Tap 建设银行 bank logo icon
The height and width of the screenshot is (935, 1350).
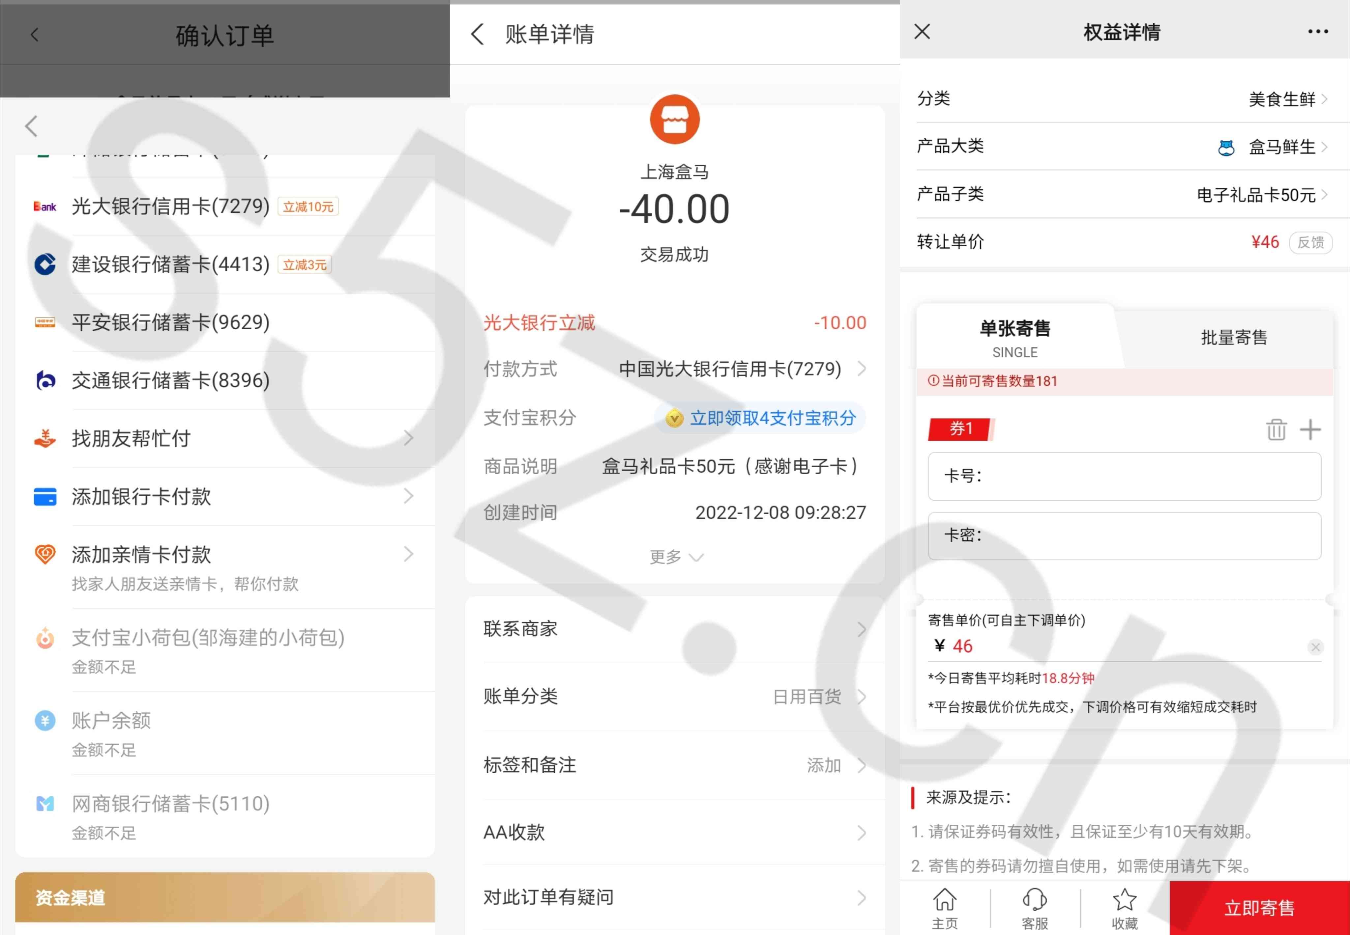coord(45,264)
